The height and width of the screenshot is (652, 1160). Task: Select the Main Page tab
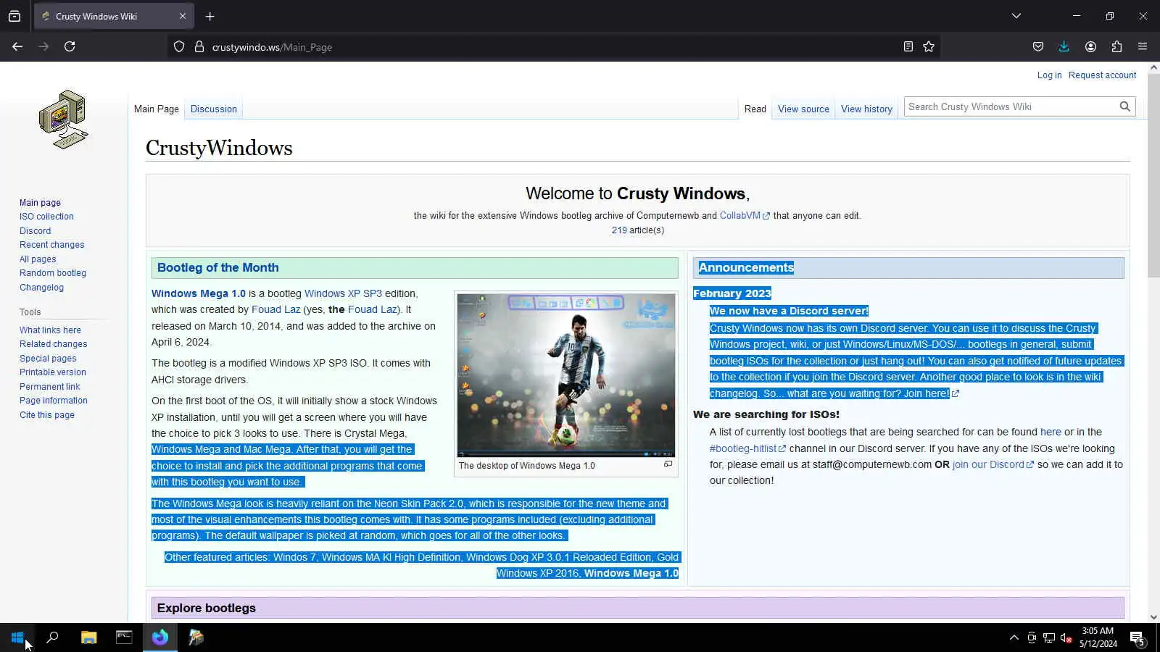157,109
